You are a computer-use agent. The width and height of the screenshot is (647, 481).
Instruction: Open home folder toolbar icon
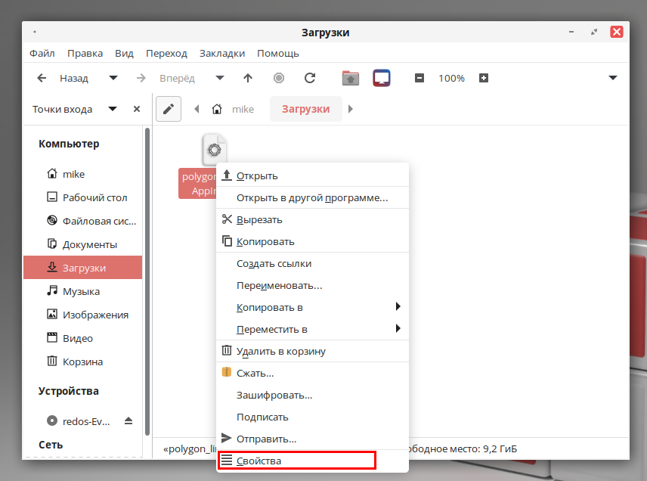(350, 78)
